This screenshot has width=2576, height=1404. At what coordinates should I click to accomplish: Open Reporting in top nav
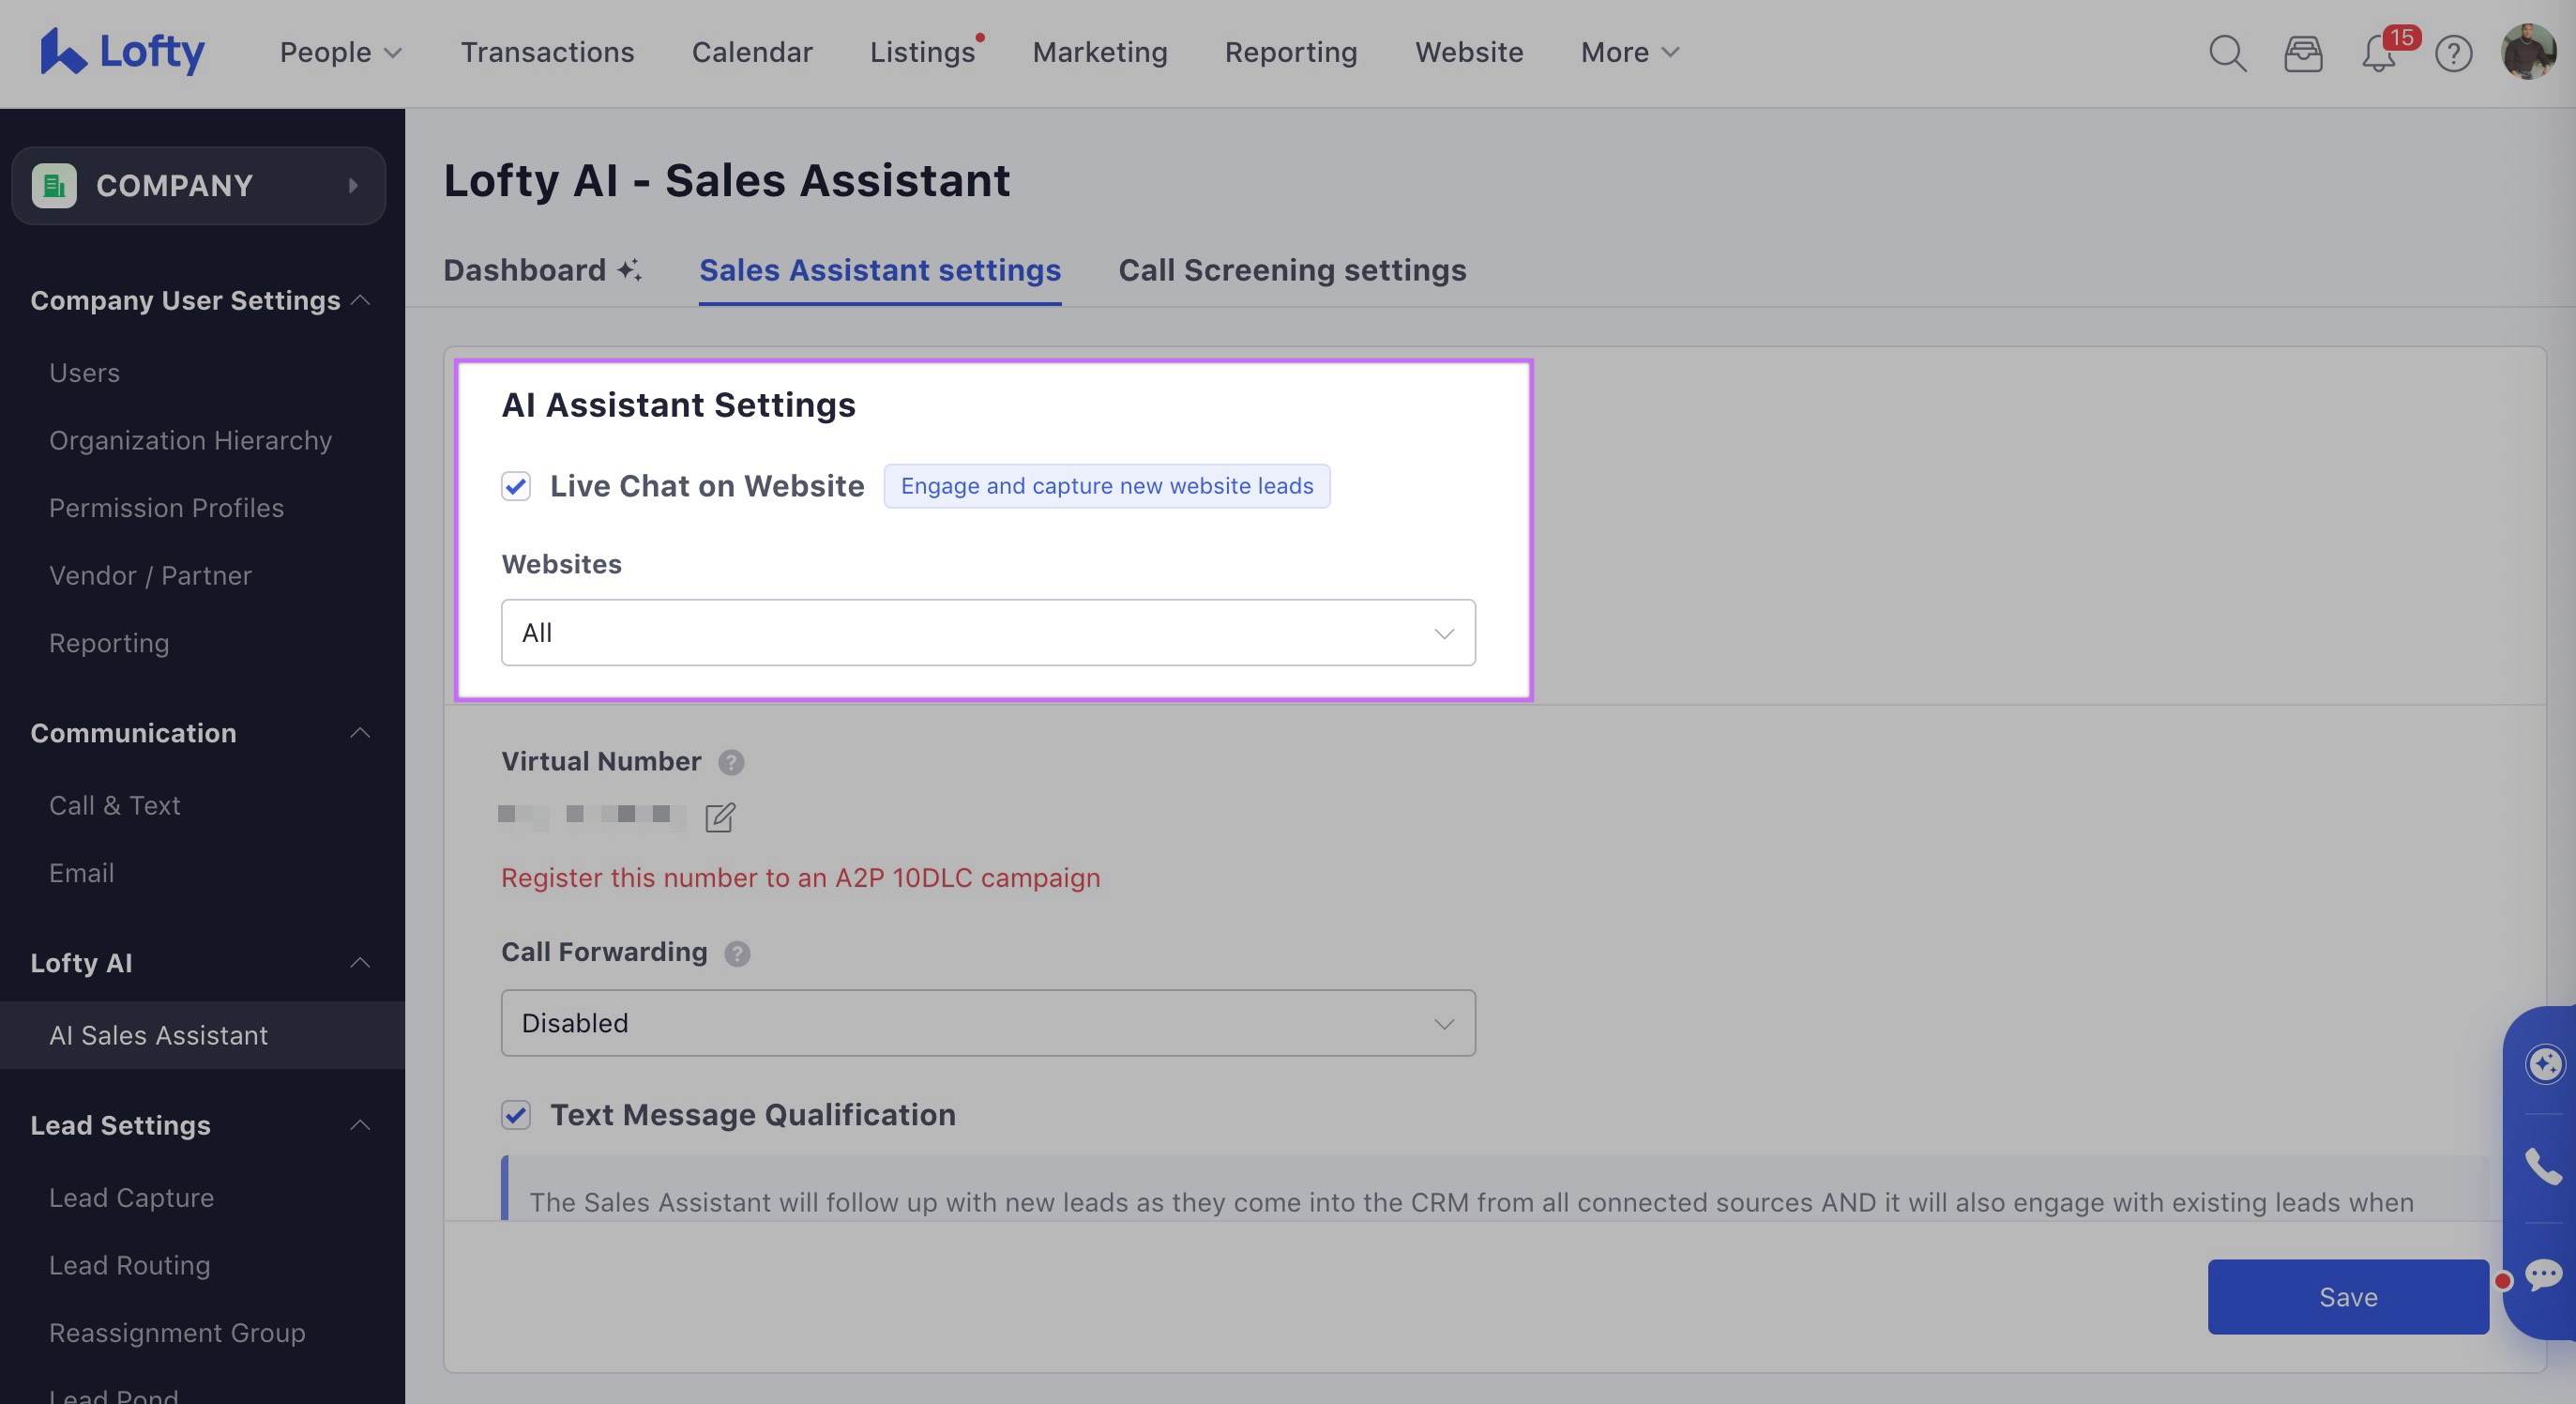pos(1291,52)
